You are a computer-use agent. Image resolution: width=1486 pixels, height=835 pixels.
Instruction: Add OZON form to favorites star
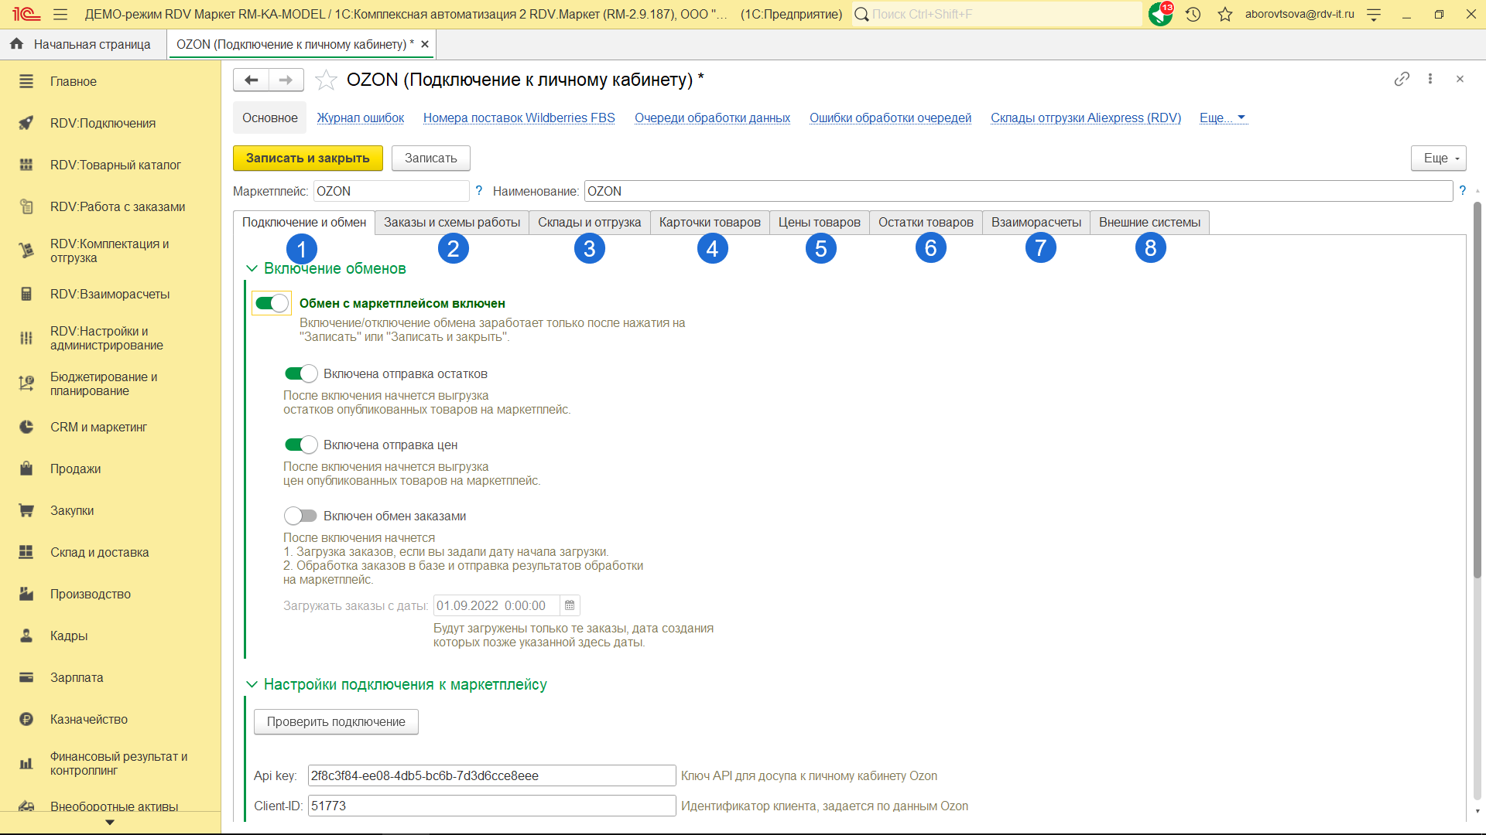[x=326, y=80]
